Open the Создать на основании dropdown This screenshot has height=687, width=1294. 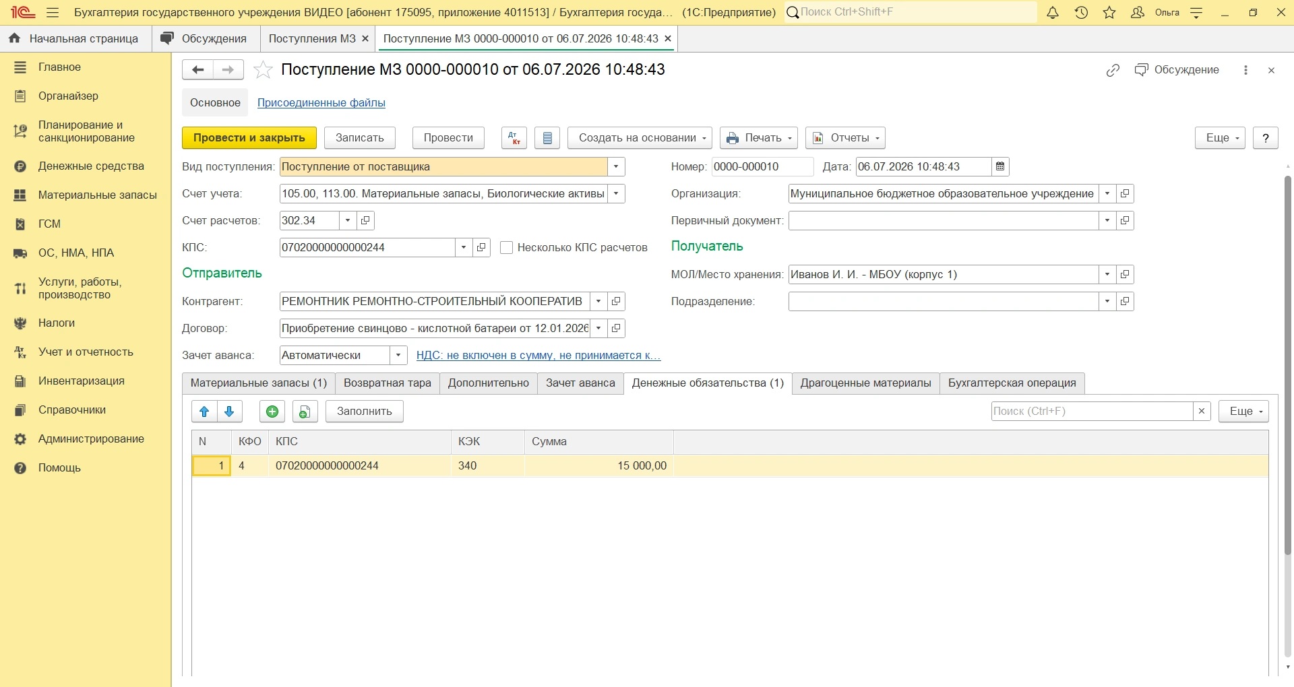pyautogui.click(x=640, y=138)
